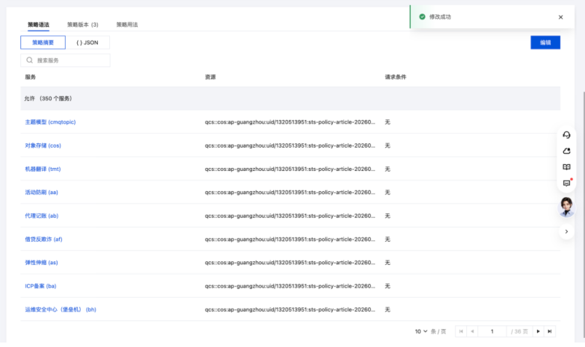Click the 允许 (350 个服务) group row

(290, 99)
